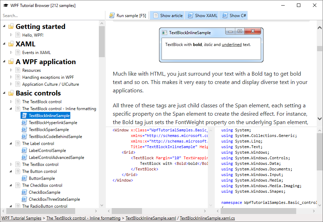This screenshot has width=323, height=222.
Task: Click the Run sample toolbar icon
Action: [x=112, y=15]
